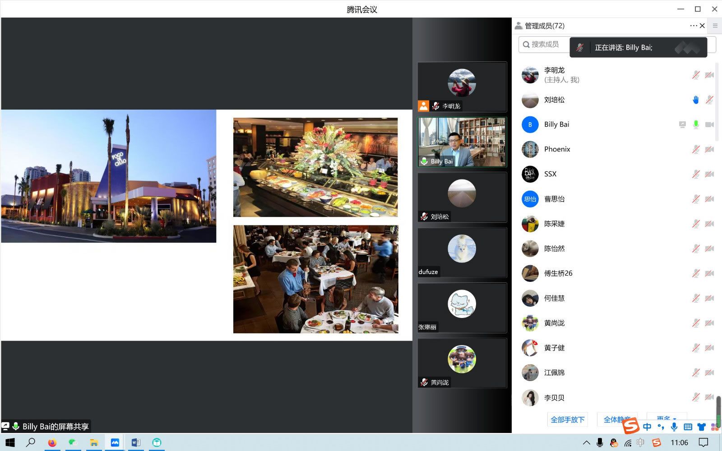Screen dimensions: 722x451
Task: Mute Billy Bai's green microphone
Action: click(696, 124)
